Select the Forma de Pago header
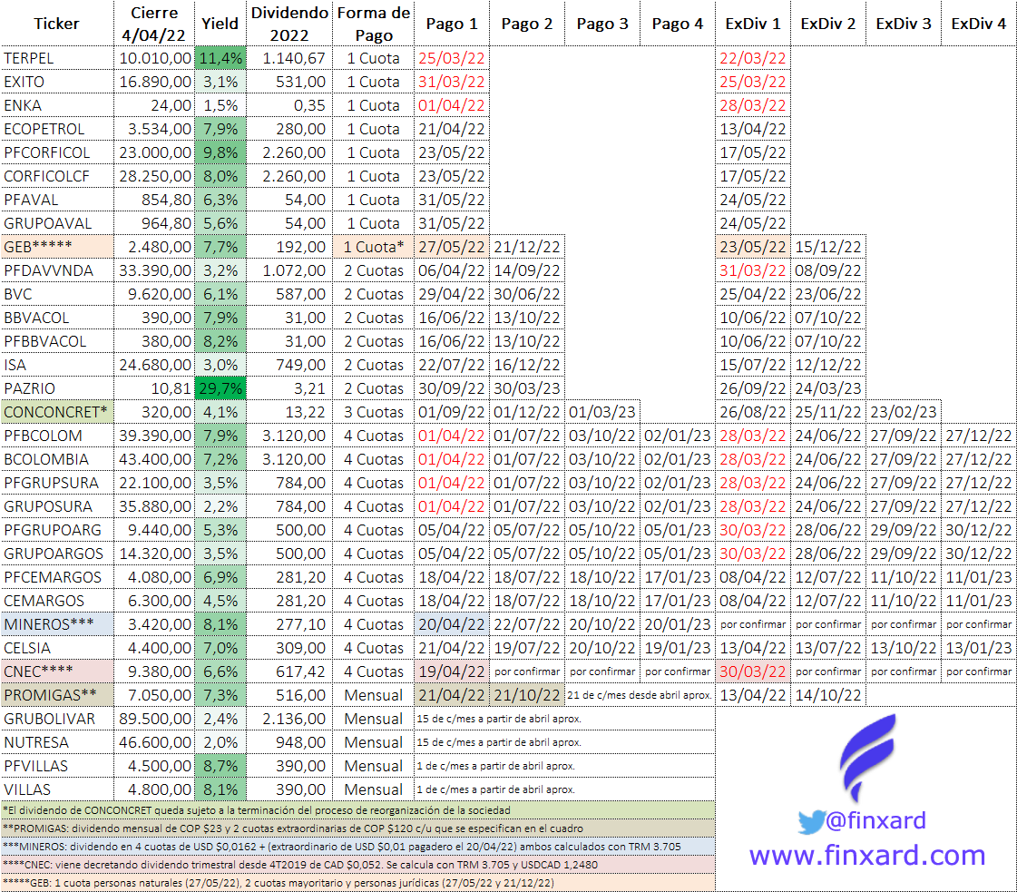This screenshot has width=1017, height=892. 374,24
